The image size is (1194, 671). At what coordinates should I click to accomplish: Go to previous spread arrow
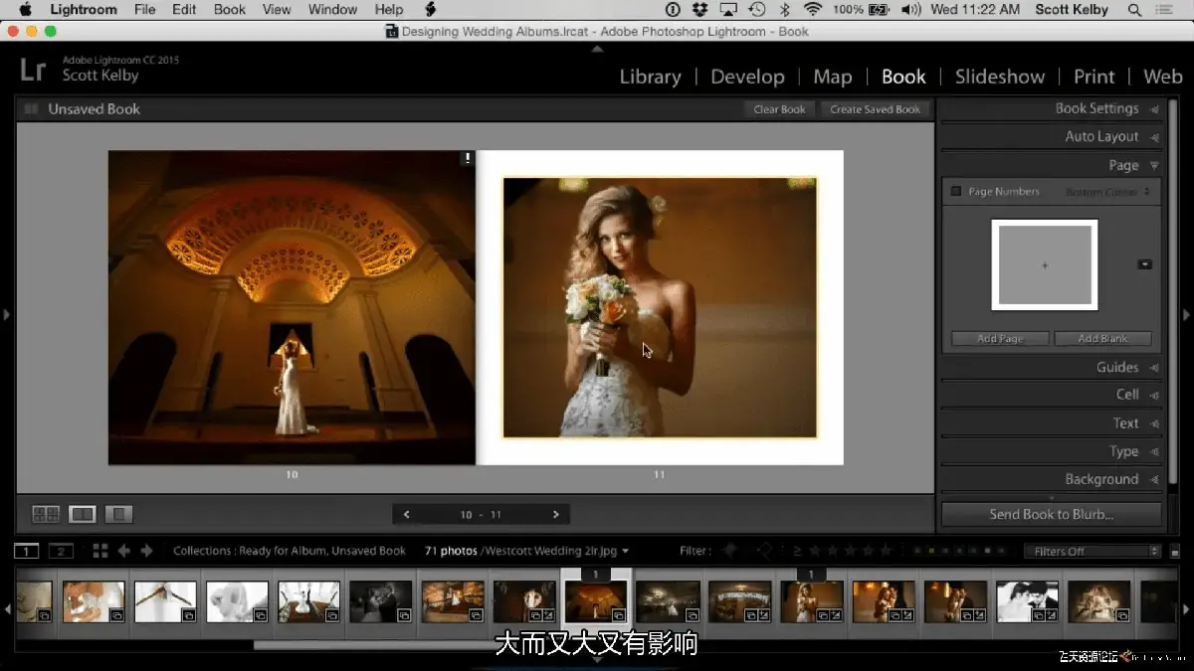coord(406,514)
